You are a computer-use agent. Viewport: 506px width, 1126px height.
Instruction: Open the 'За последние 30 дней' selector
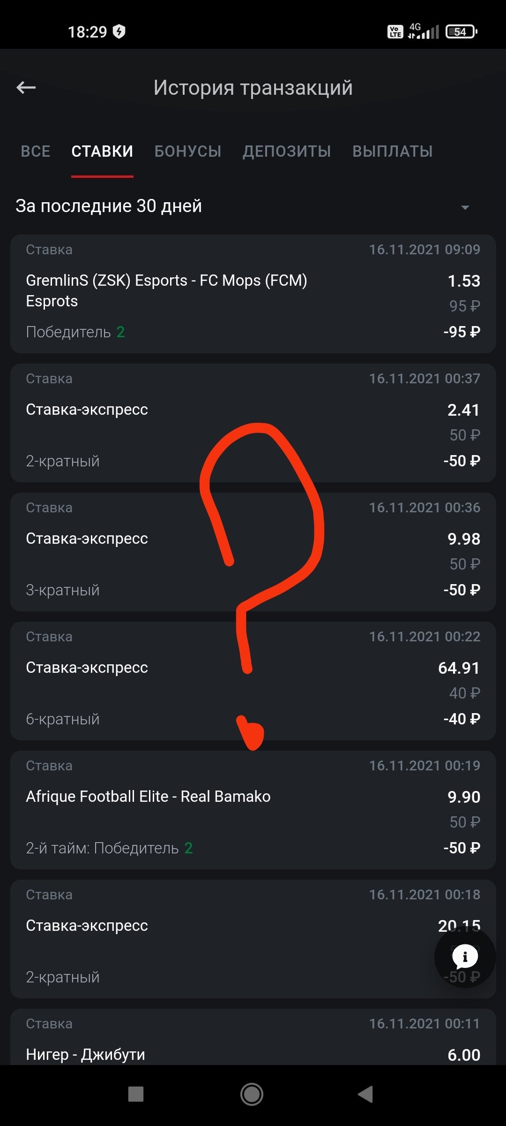click(109, 206)
